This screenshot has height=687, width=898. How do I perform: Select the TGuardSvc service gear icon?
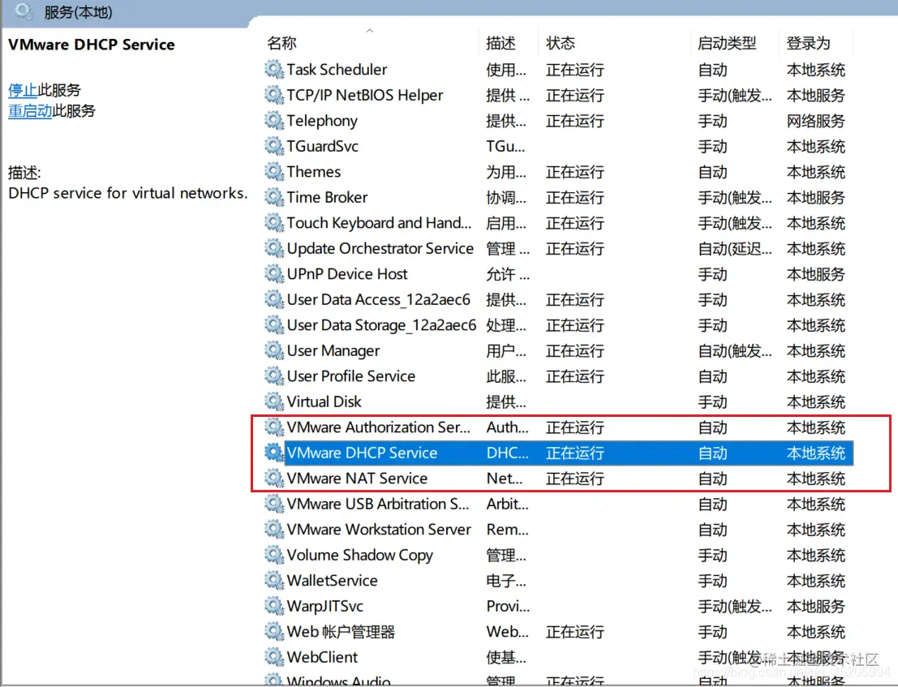[x=273, y=146]
